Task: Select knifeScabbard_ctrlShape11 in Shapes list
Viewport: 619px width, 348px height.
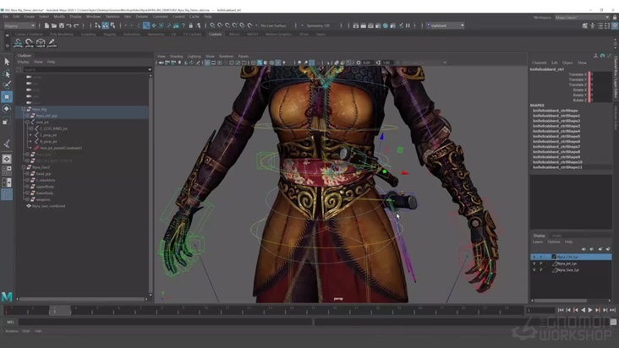Action: pos(557,167)
